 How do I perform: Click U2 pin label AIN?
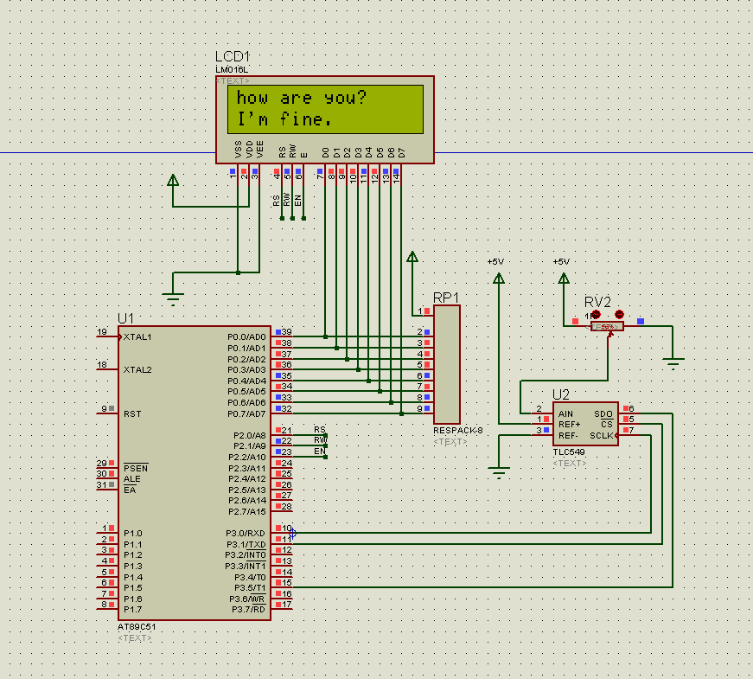pyautogui.click(x=565, y=413)
